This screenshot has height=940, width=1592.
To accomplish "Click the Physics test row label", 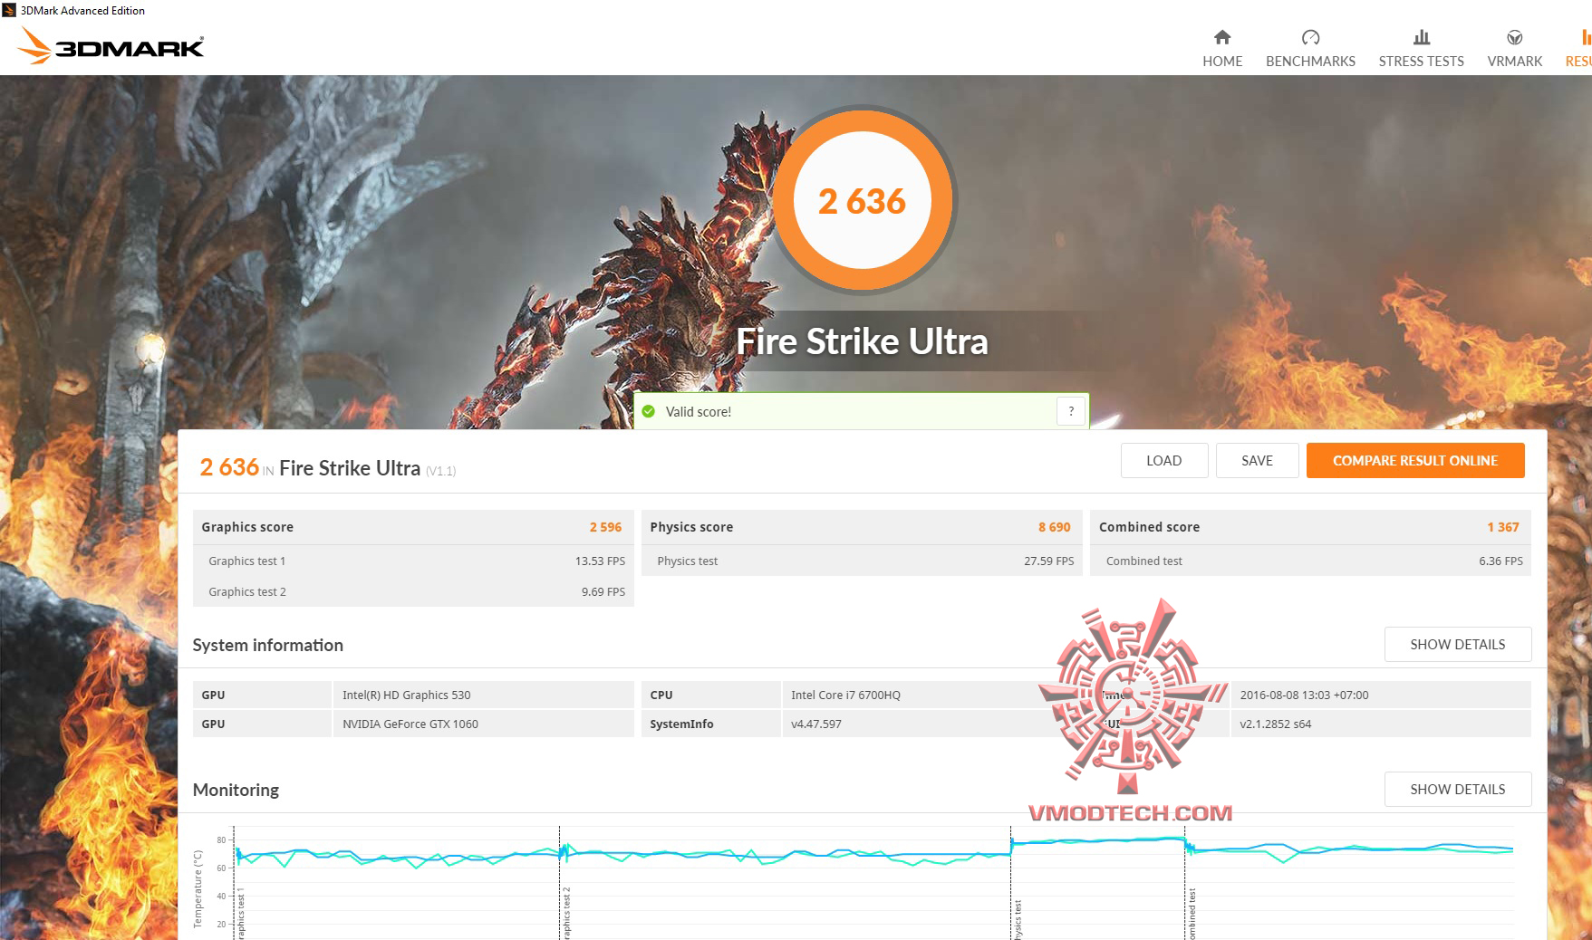I will coord(688,561).
